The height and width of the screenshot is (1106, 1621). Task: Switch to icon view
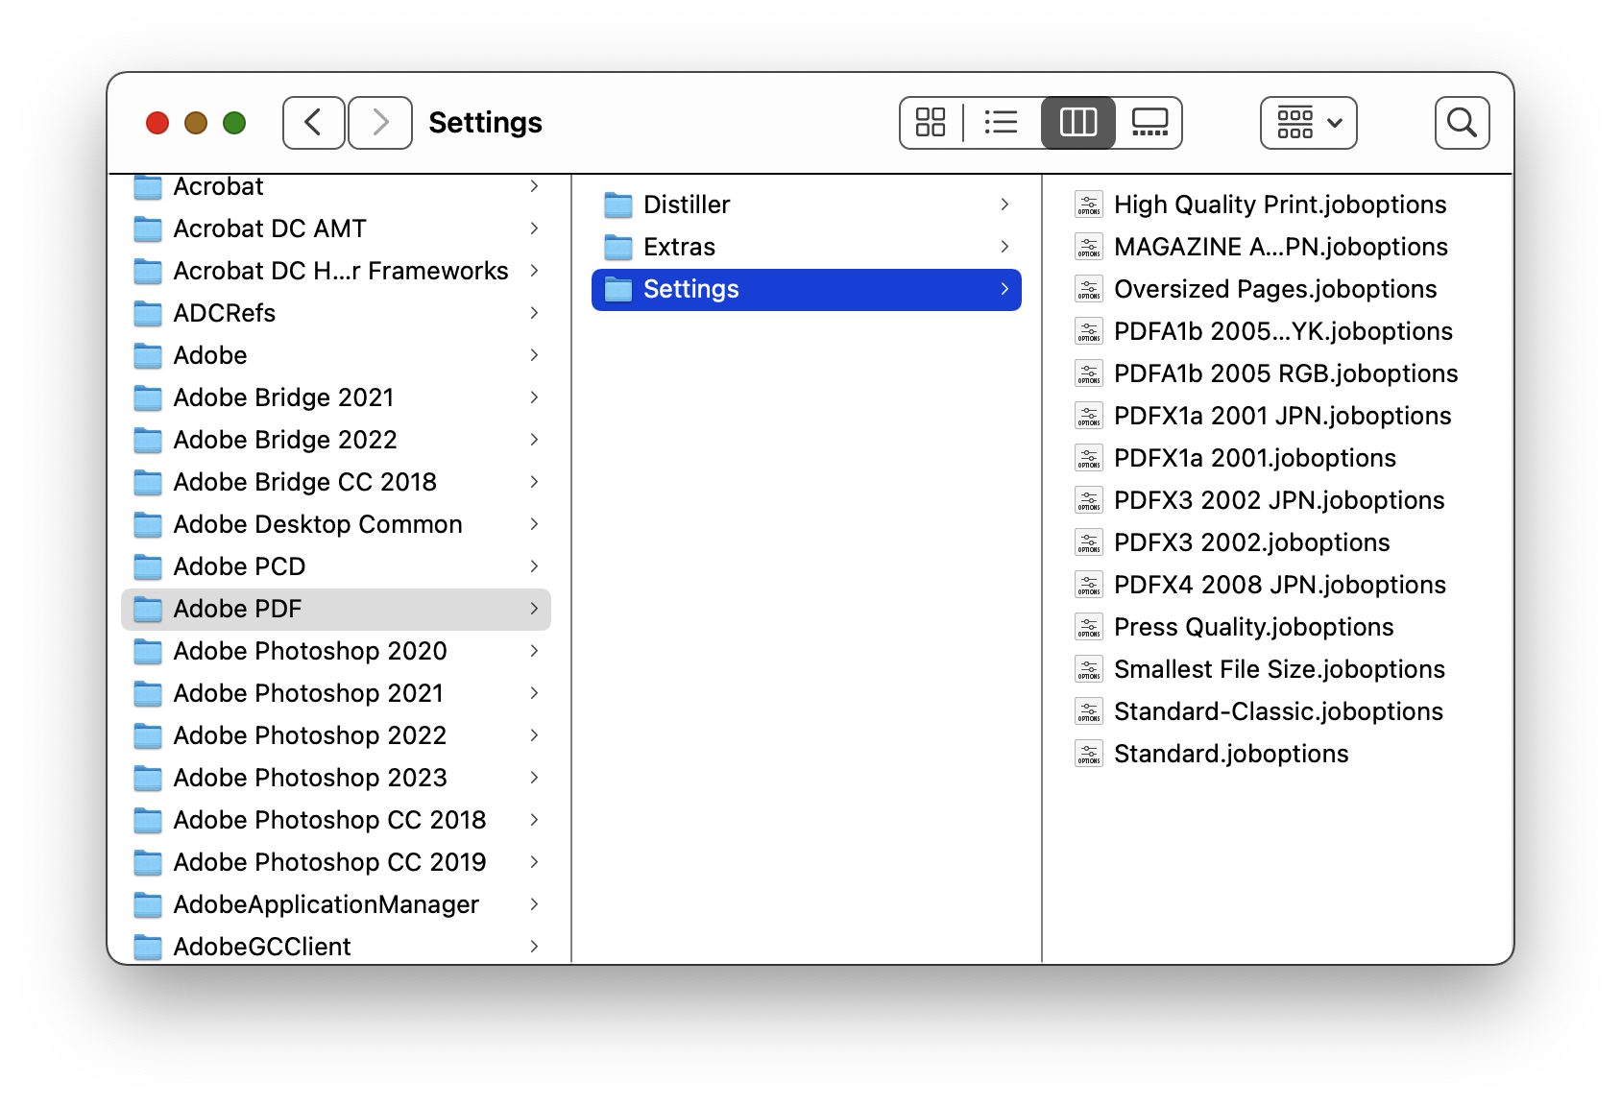tap(930, 123)
